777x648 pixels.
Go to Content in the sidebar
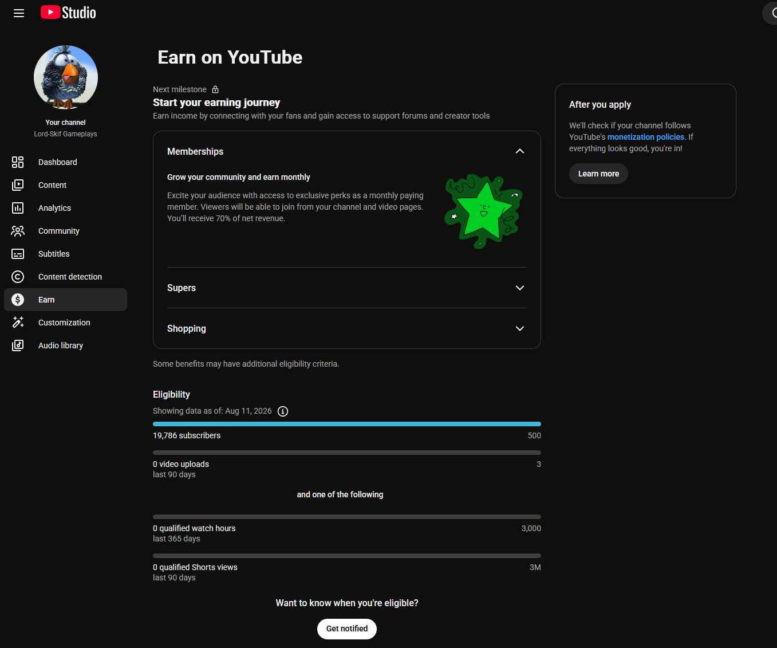(x=65, y=185)
